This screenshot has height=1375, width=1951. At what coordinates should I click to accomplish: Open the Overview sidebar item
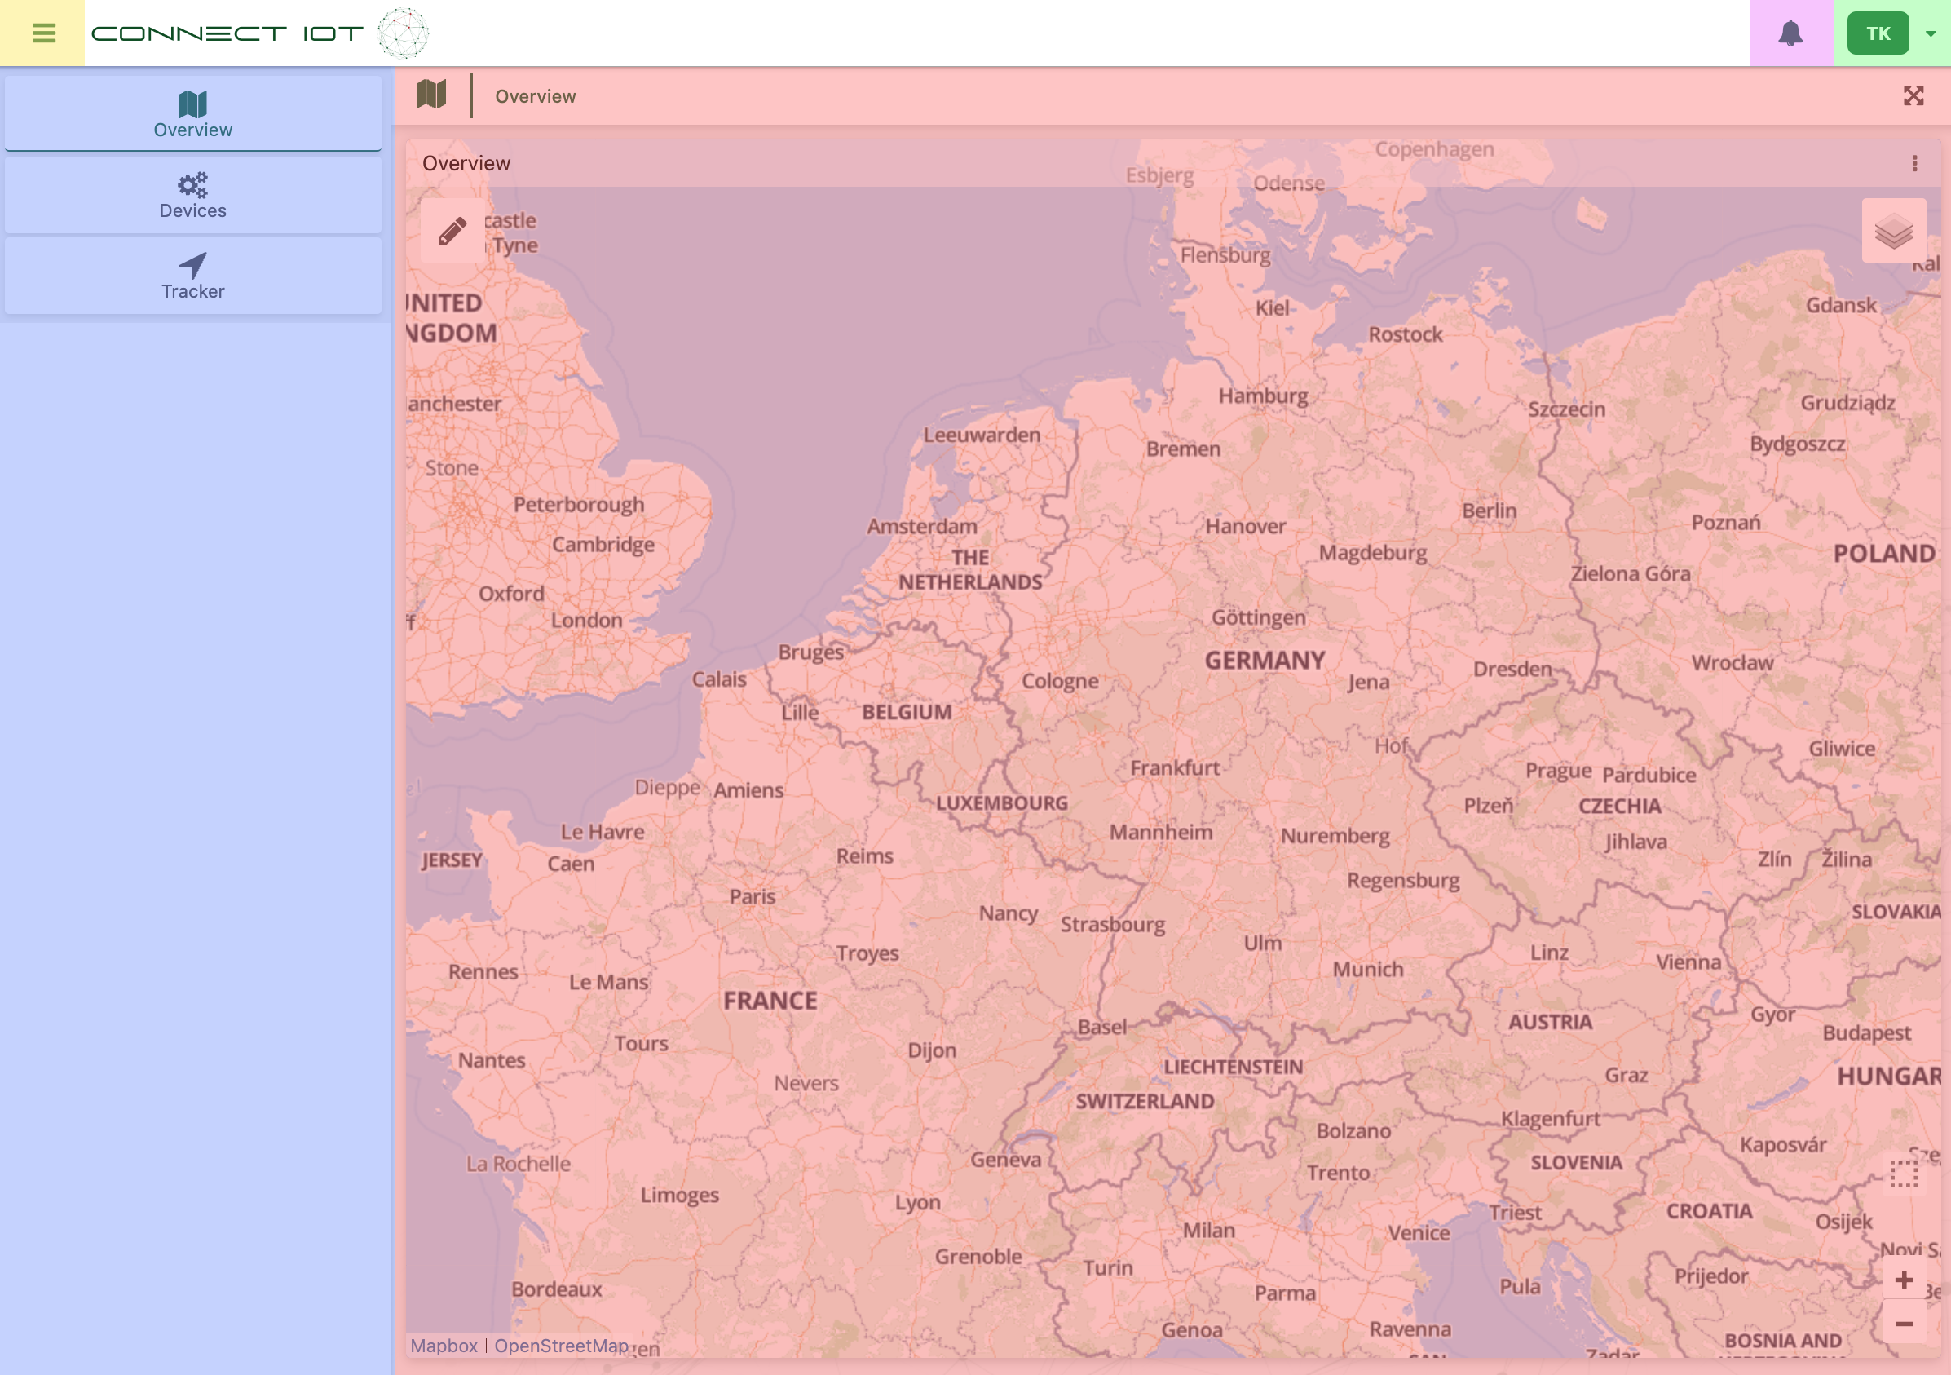coord(193,114)
